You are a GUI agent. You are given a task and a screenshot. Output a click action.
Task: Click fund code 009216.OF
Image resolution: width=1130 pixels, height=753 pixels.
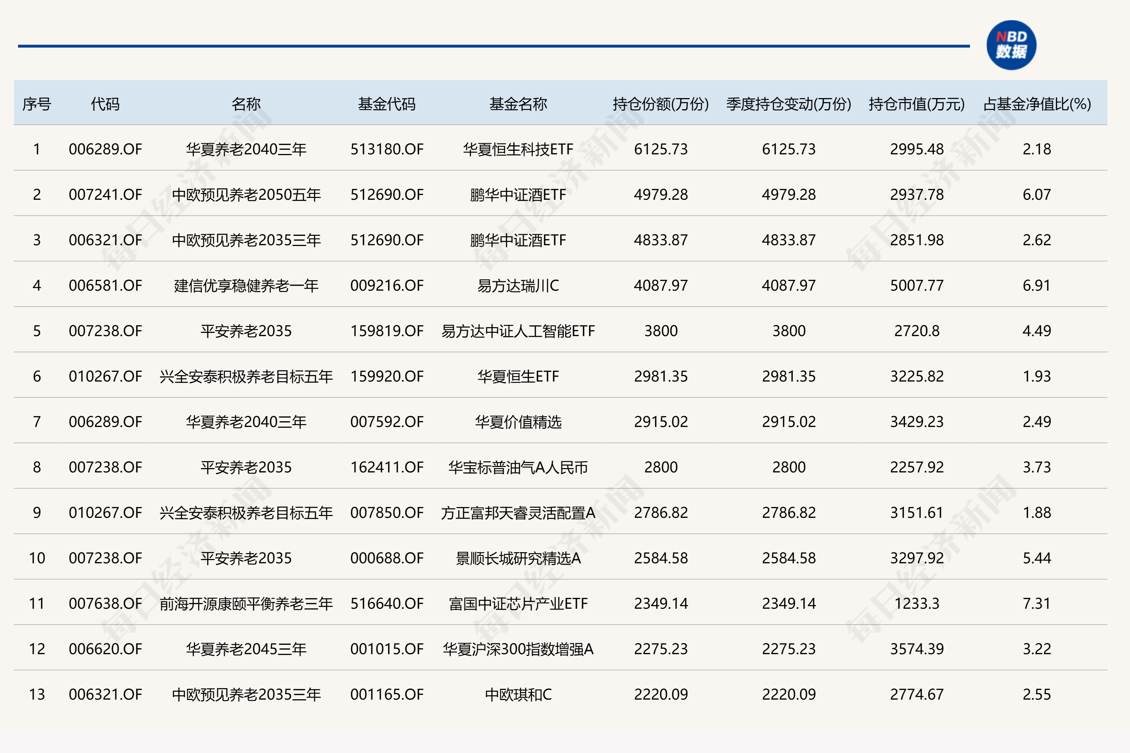tap(387, 286)
